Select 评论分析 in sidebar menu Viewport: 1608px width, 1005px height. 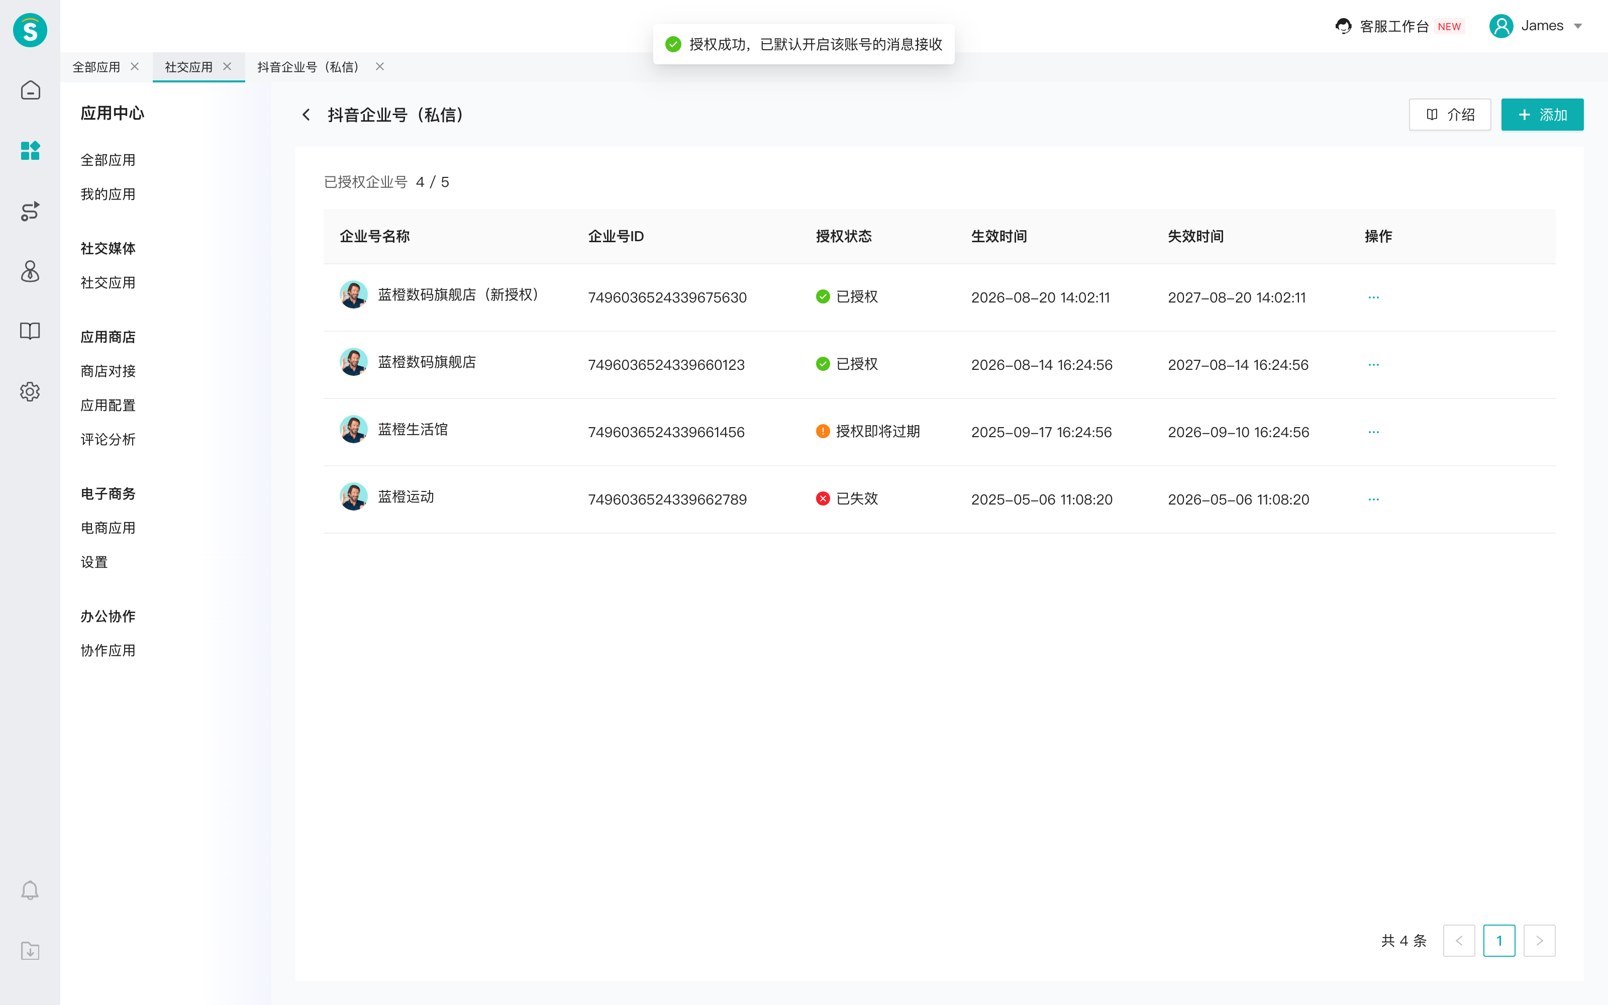click(109, 439)
